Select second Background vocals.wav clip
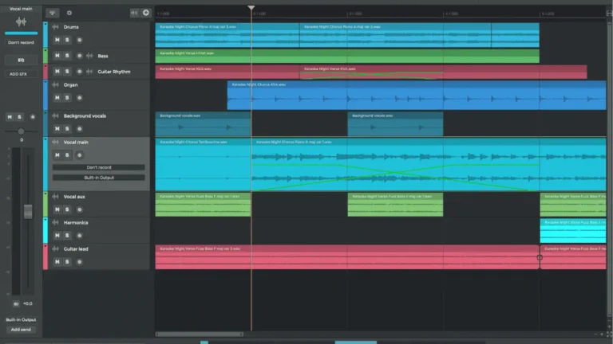The image size is (613, 344). point(395,123)
